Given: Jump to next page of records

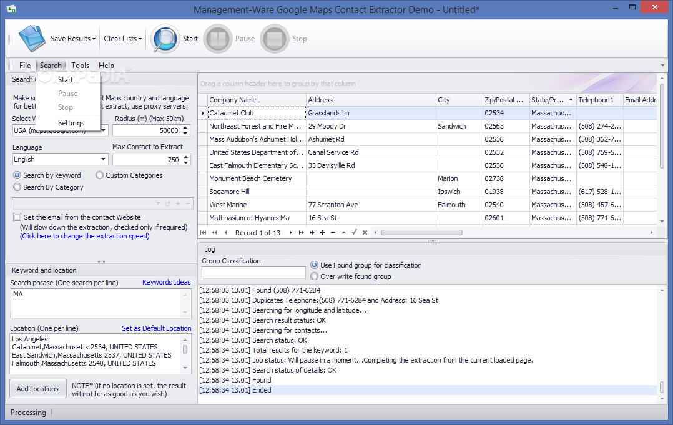Looking at the screenshot, I should click(302, 232).
